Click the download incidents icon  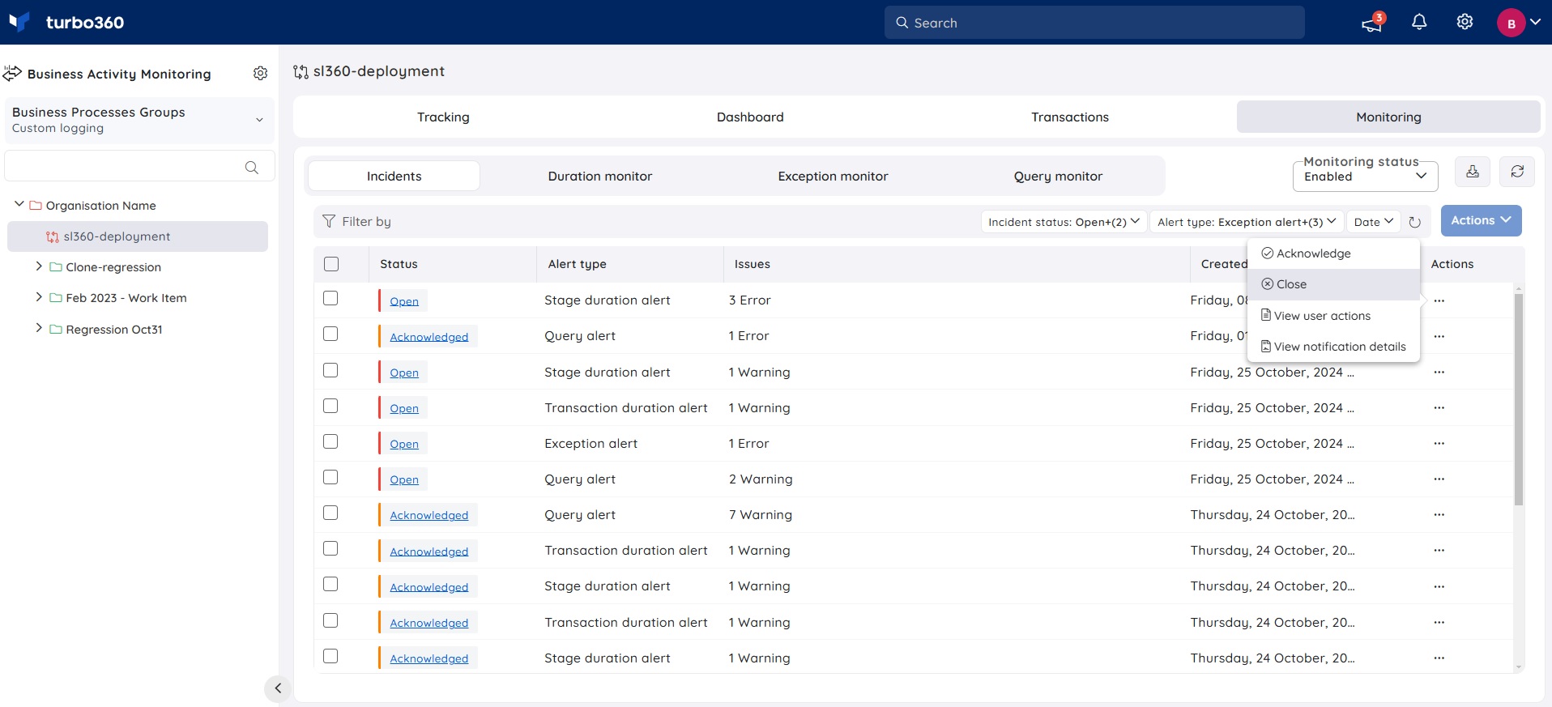1473,172
